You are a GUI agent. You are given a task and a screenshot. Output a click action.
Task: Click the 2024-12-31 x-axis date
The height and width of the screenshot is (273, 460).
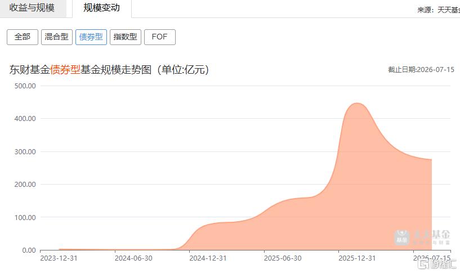pyautogui.click(x=208, y=258)
